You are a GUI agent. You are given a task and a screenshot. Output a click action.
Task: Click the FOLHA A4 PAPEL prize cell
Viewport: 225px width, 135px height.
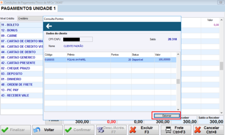tap(89, 60)
